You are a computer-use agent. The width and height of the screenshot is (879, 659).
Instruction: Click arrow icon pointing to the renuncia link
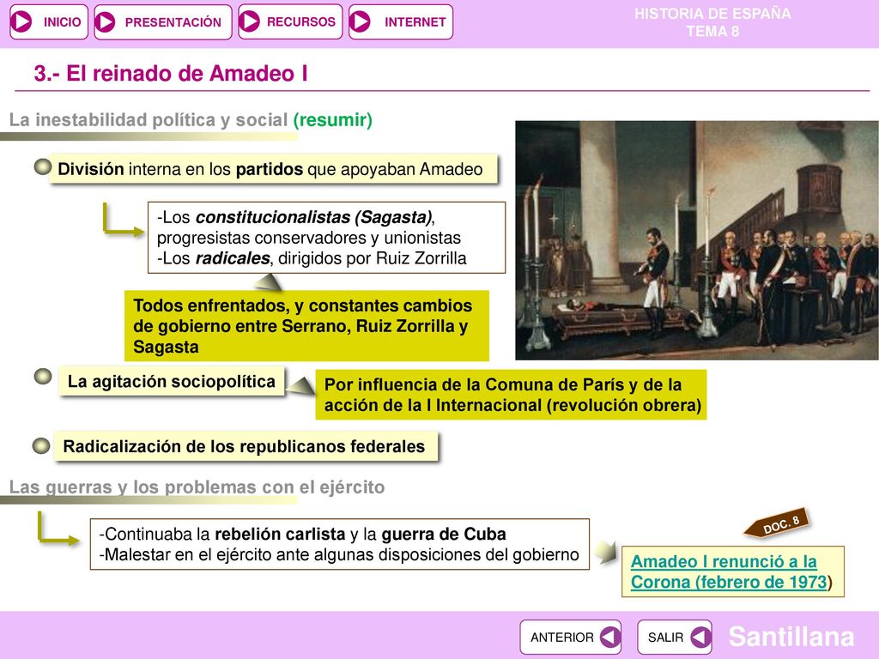coord(605,553)
